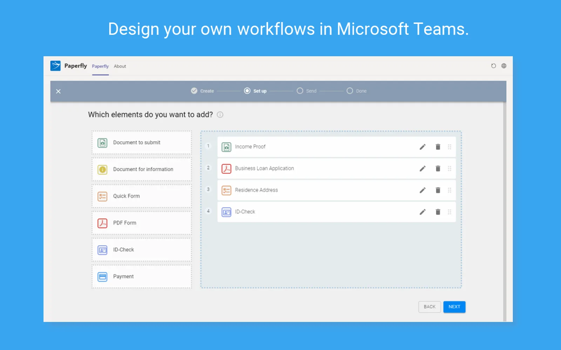Grab the Income Proof drag handle
The width and height of the screenshot is (561, 350).
point(450,147)
